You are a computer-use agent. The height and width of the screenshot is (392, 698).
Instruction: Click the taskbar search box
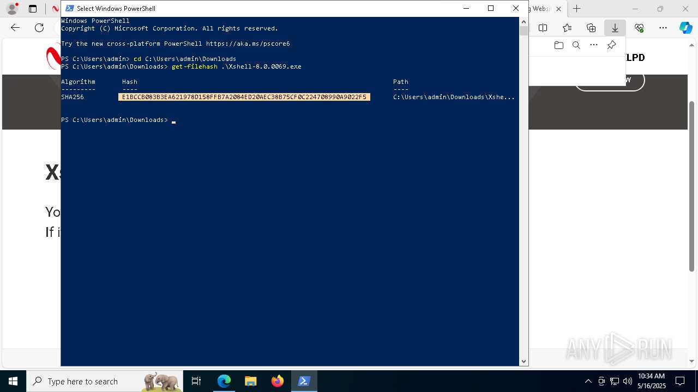[105, 381]
